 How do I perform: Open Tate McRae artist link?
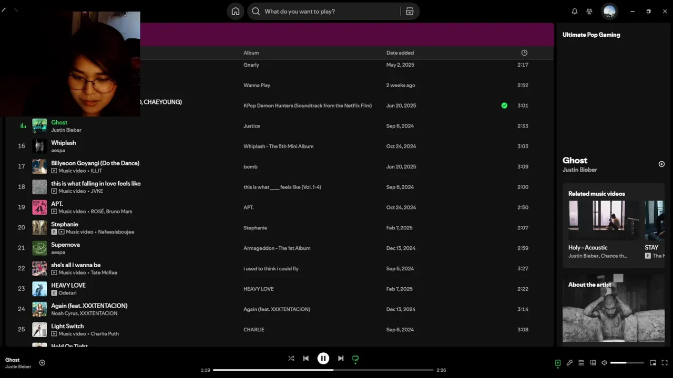tap(104, 273)
